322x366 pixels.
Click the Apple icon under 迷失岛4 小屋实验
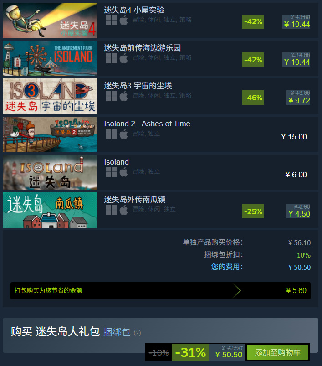[x=123, y=20]
